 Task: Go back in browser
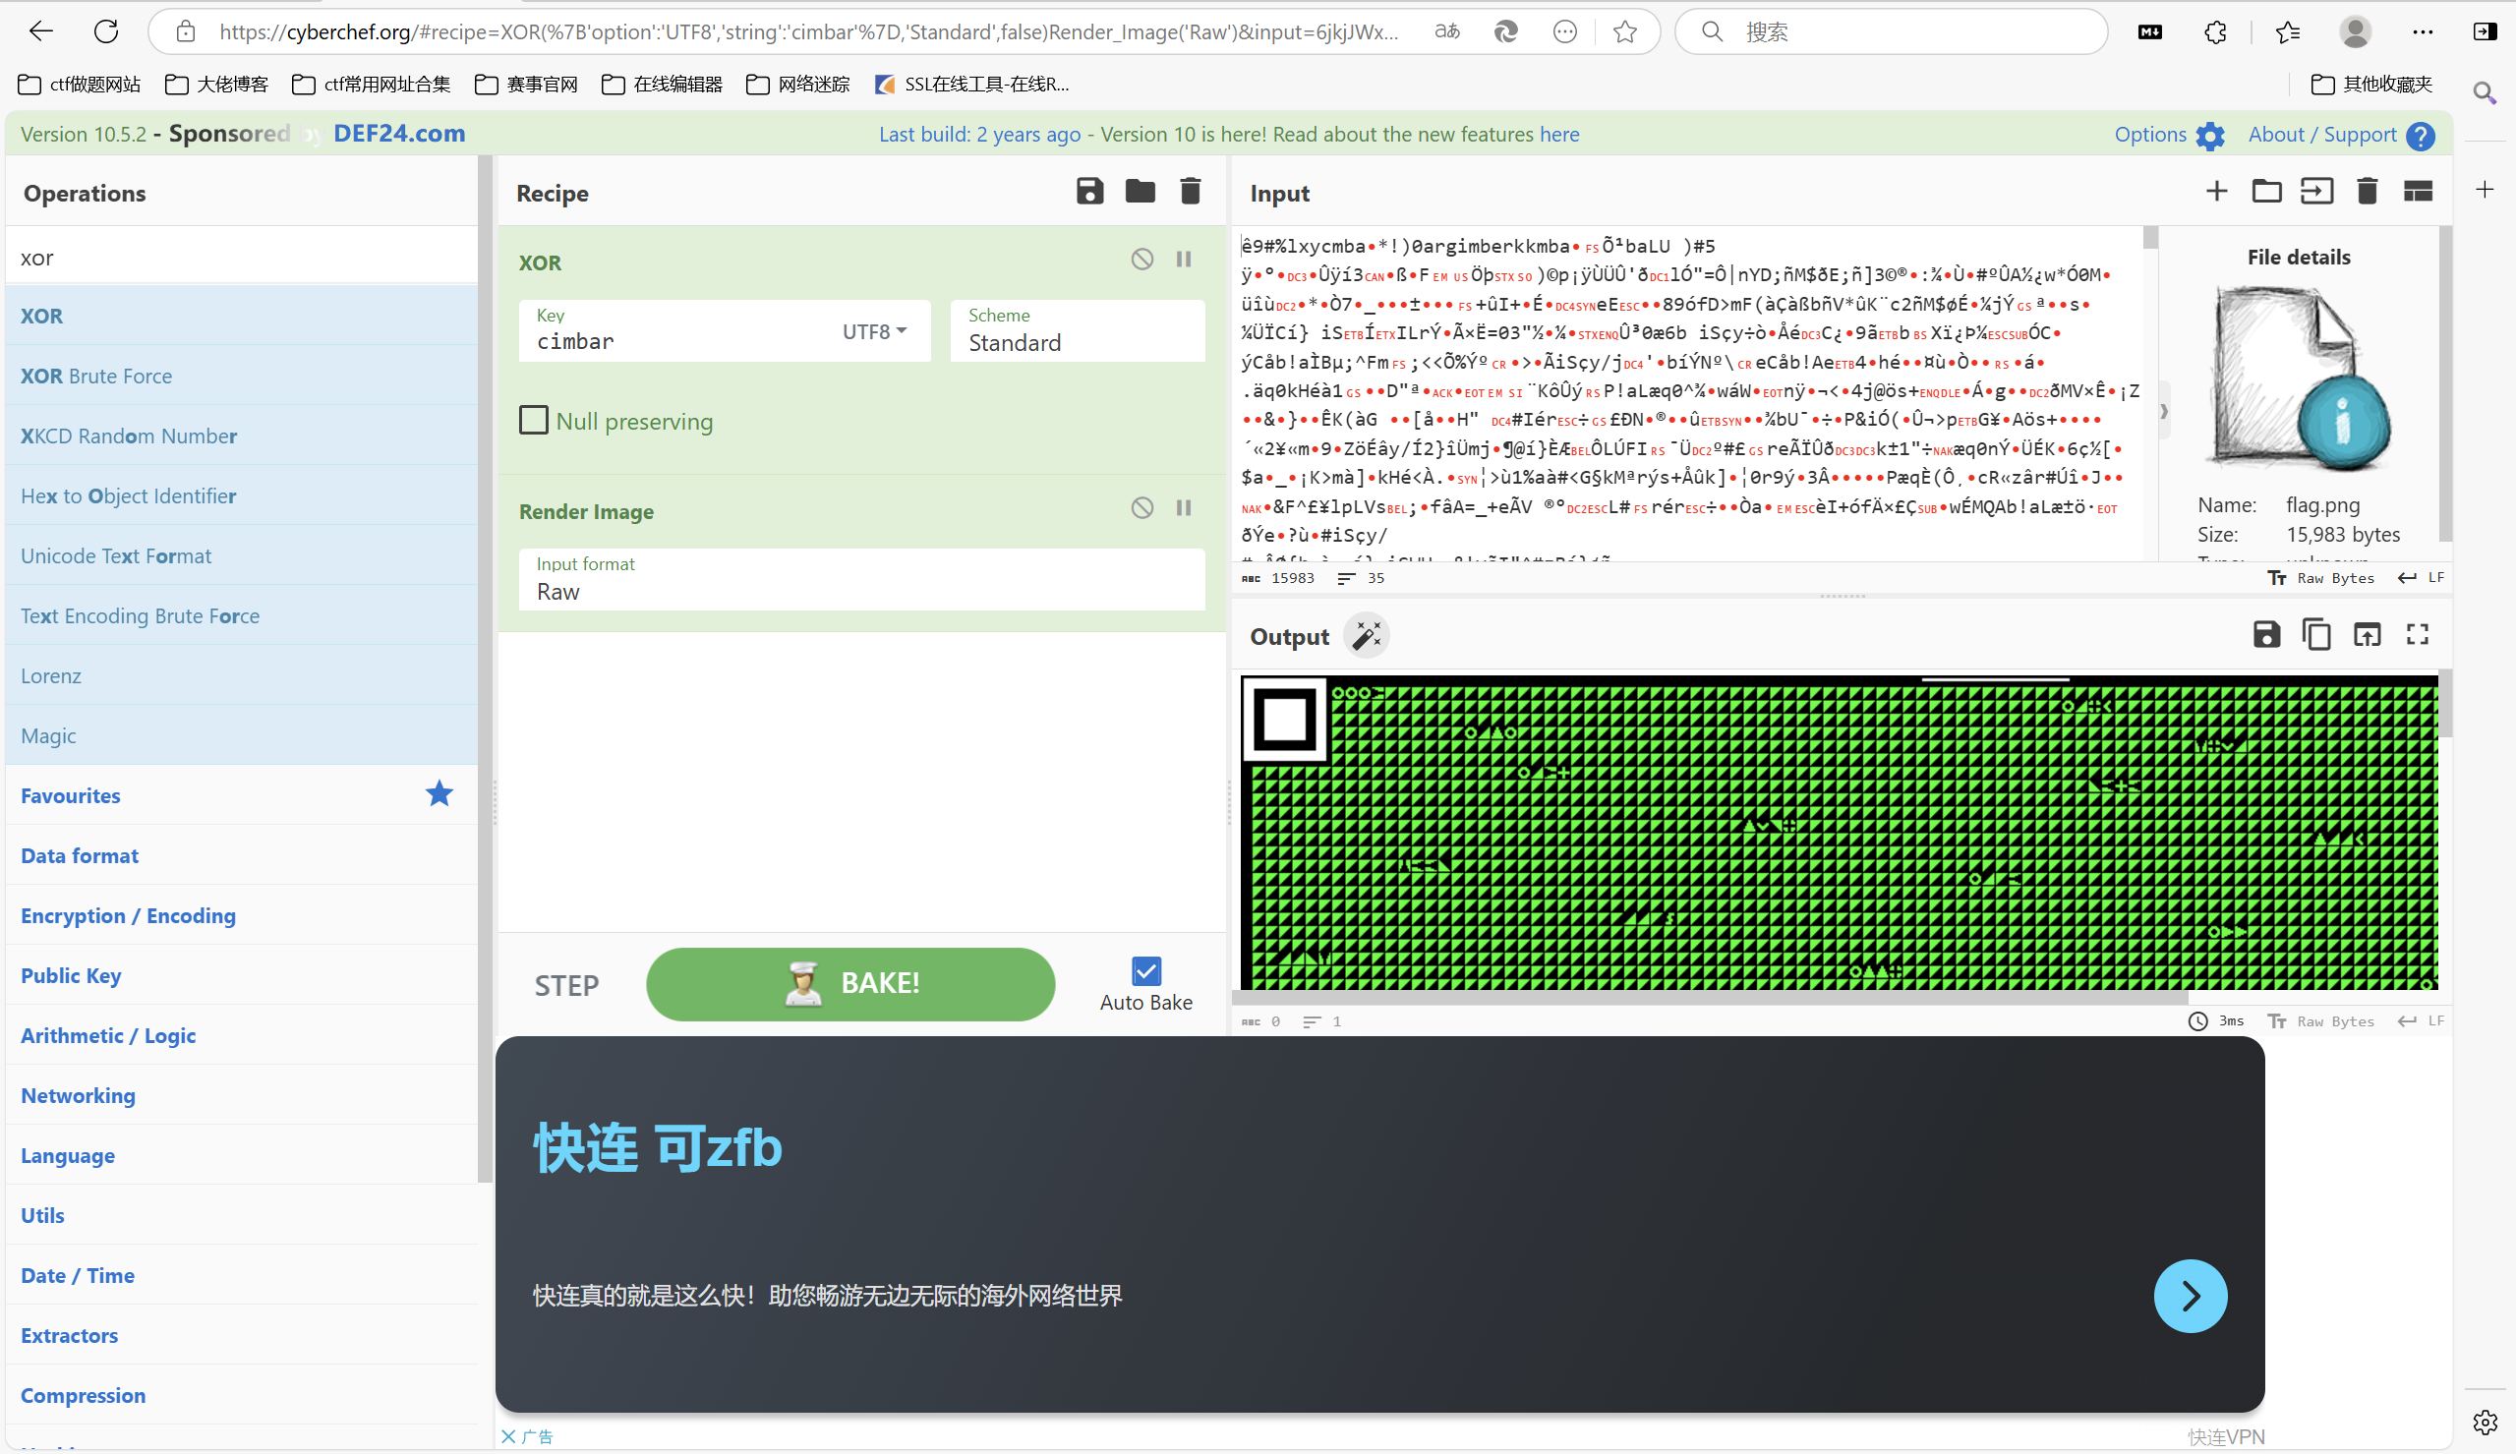(41, 32)
